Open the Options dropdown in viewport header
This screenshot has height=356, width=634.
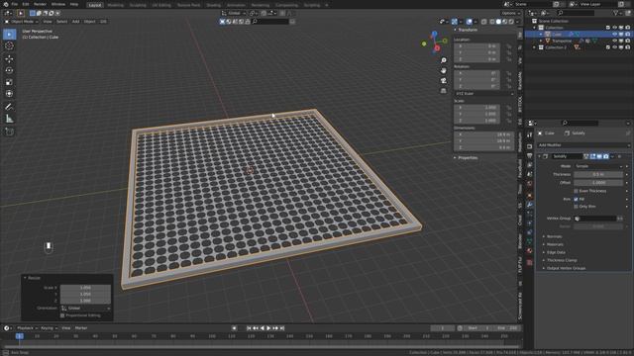click(x=511, y=13)
